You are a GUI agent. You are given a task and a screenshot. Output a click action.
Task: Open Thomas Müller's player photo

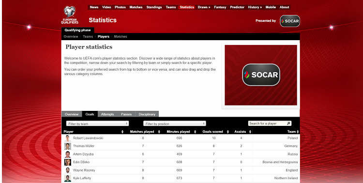click(68, 146)
